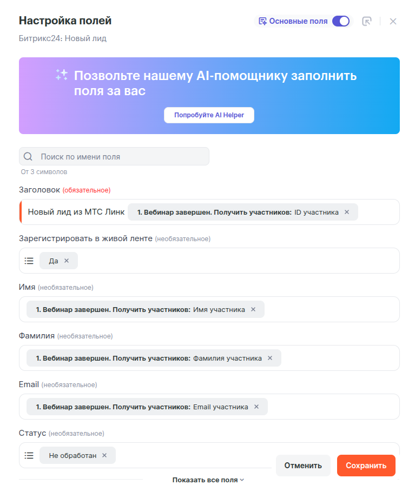The image size is (415, 485).
Task: Click the pop-out window icon in header
Action: point(367,21)
